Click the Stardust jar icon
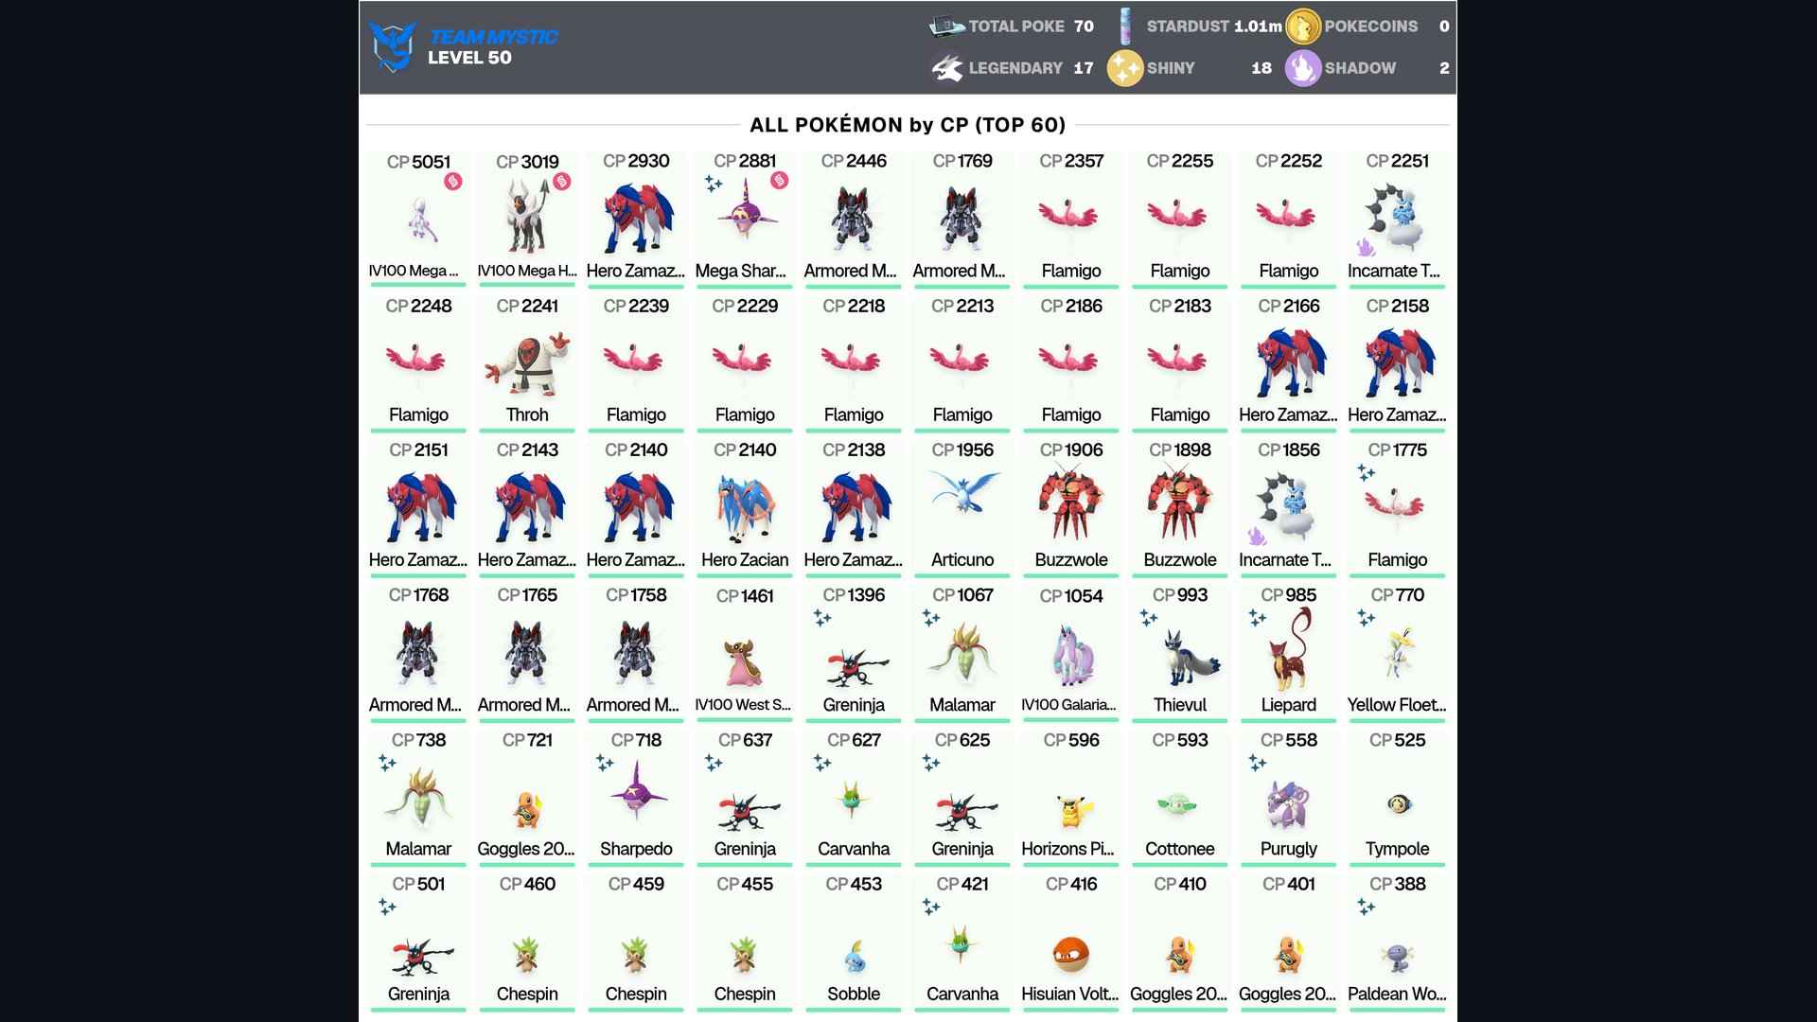The width and height of the screenshot is (1817, 1022). pyautogui.click(x=1125, y=26)
